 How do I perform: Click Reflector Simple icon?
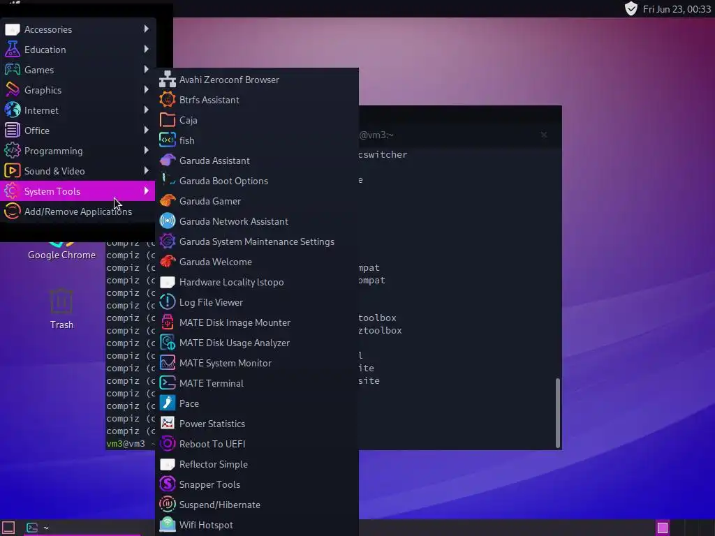(168, 464)
